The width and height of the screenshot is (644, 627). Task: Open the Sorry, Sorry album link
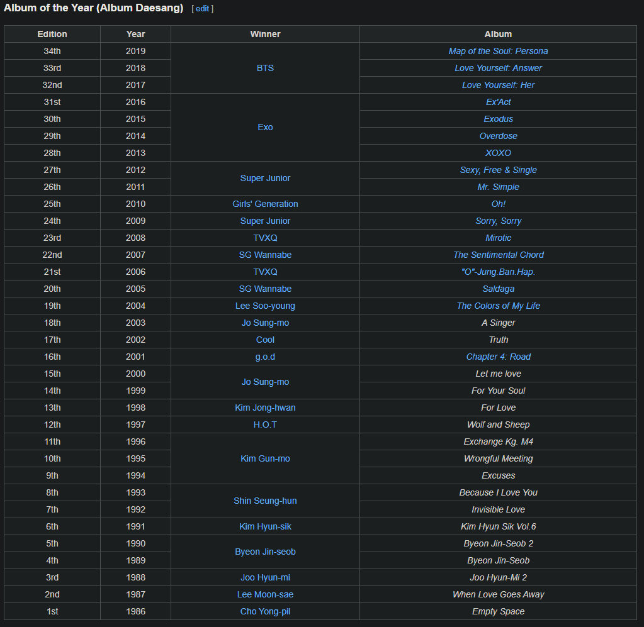tap(498, 221)
